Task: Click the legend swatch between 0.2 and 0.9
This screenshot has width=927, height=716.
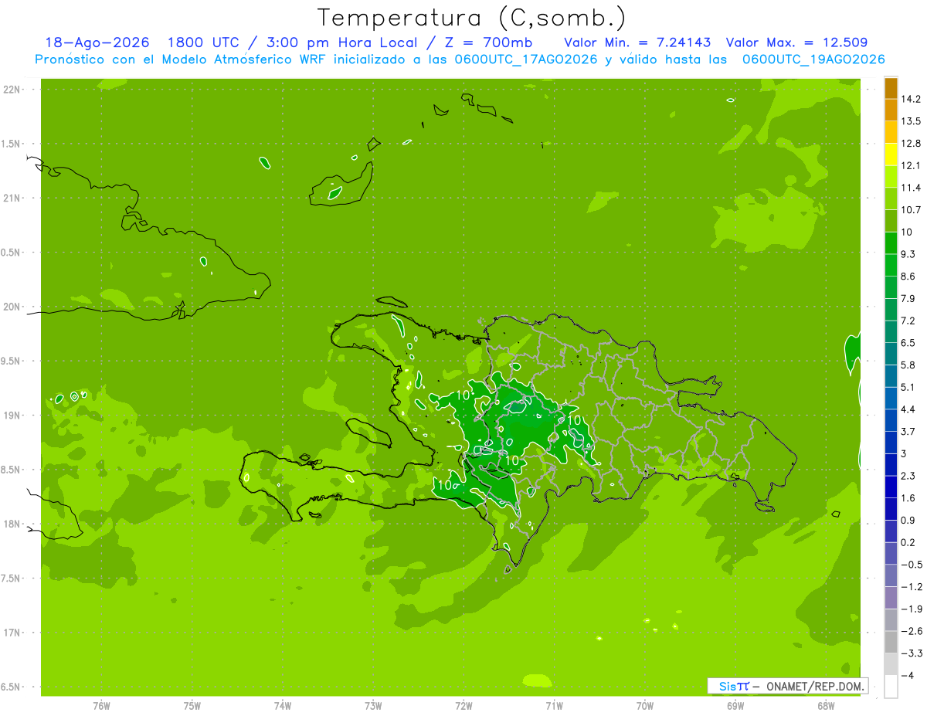Action: 890,531
